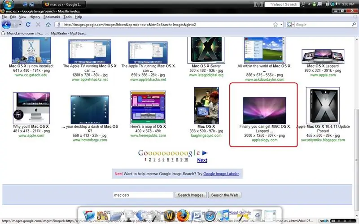Go to results page 5
Screen dimensions: 359x224
tap(163, 159)
